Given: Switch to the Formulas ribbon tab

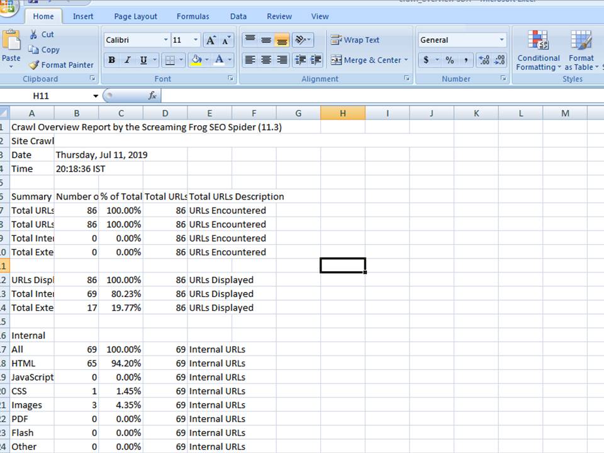Looking at the screenshot, I should [x=193, y=16].
